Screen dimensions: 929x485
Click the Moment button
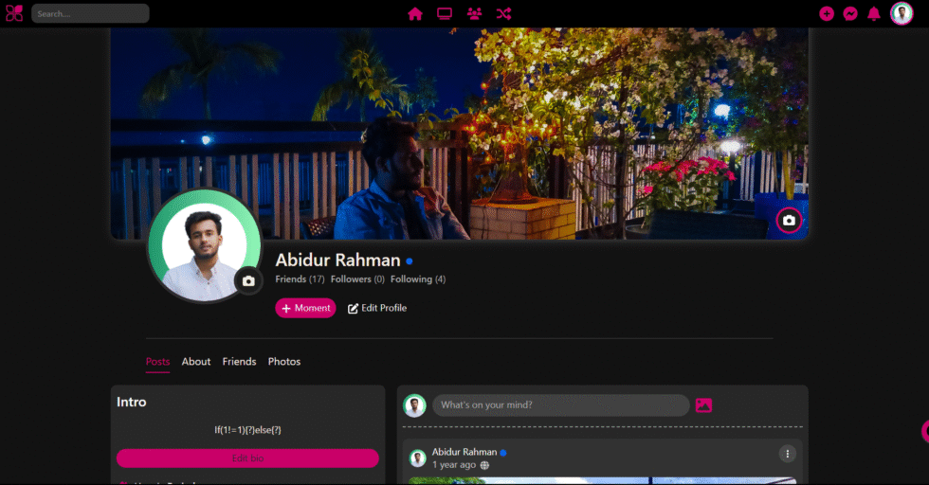[x=305, y=308]
